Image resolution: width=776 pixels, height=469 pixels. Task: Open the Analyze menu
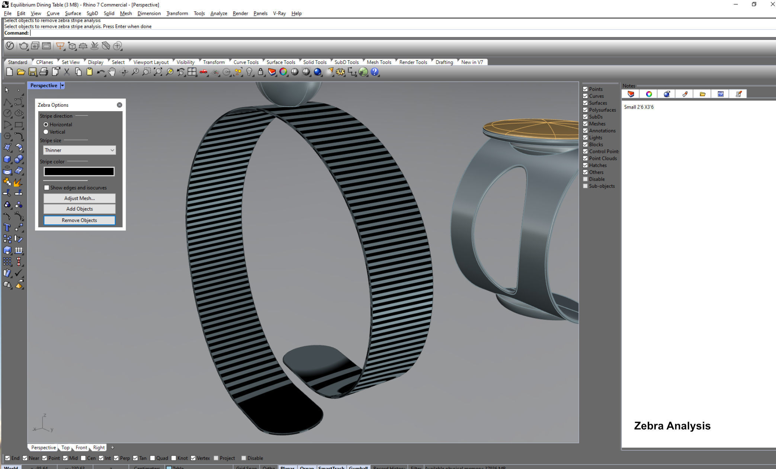click(218, 13)
